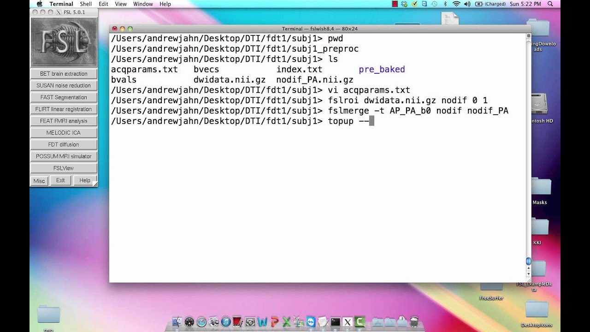The height and width of the screenshot is (332, 590).
Task: Click the topup command line in terminal
Action: point(242,121)
